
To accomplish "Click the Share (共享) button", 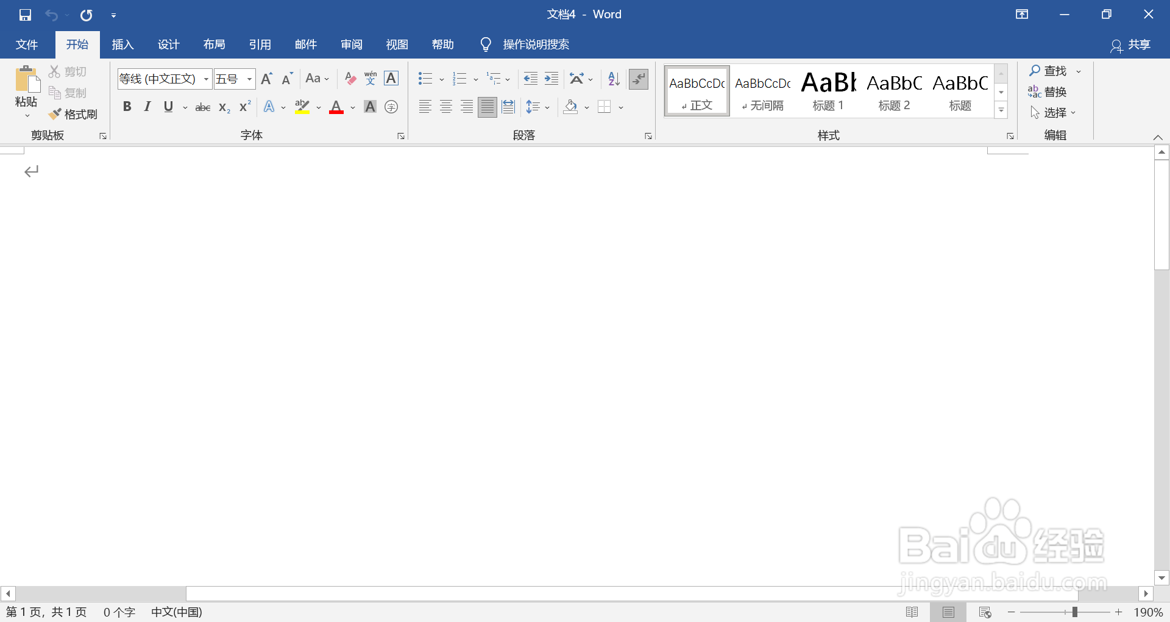I will tap(1130, 45).
